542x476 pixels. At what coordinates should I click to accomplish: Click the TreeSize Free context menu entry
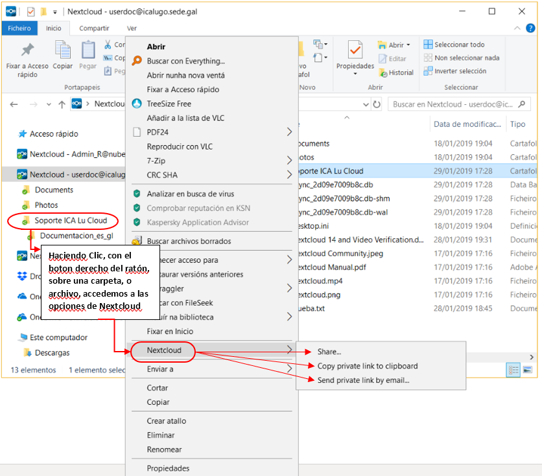169,104
